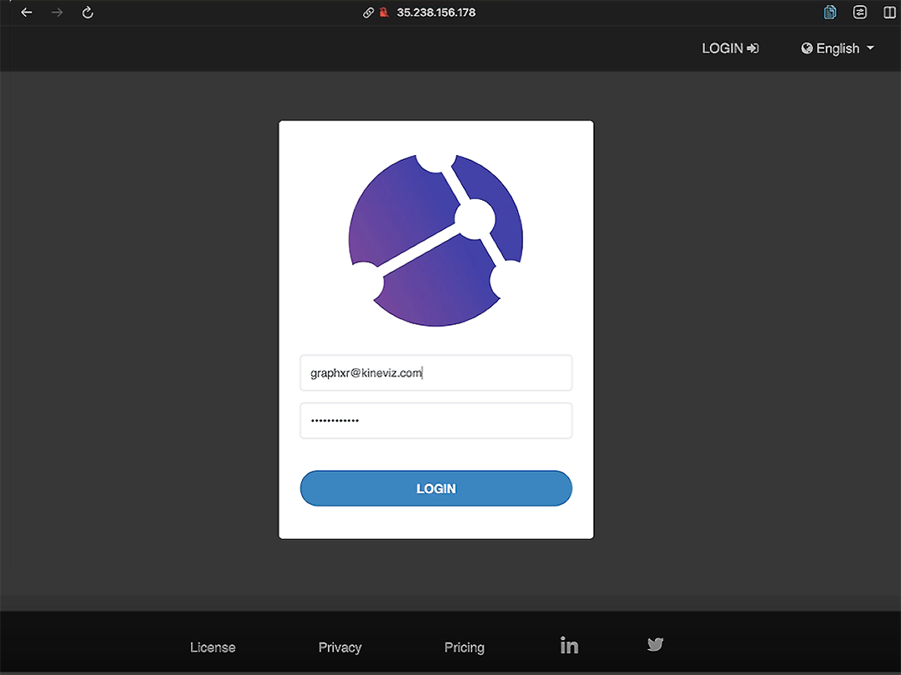This screenshot has width=901, height=675.
Task: Click the globe icon next to English
Action: 807,48
